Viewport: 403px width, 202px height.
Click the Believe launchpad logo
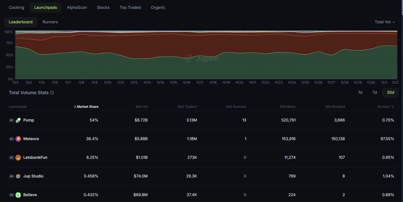(18, 195)
